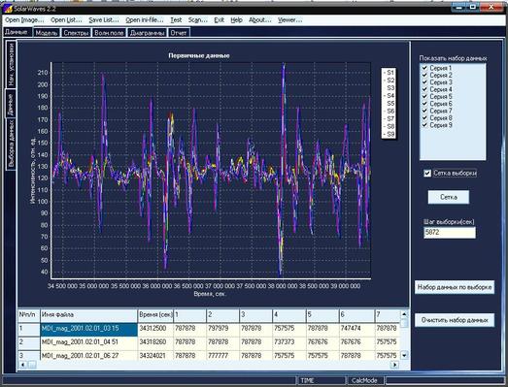
Task: Click the table's vertical scrollbar down arrow
Action: (404, 355)
